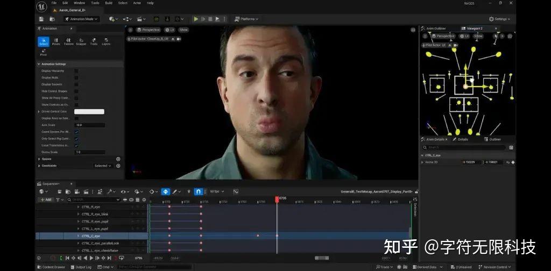Enable Show All Proxy Controls checkbox
The image size is (551, 271).
click(76, 98)
